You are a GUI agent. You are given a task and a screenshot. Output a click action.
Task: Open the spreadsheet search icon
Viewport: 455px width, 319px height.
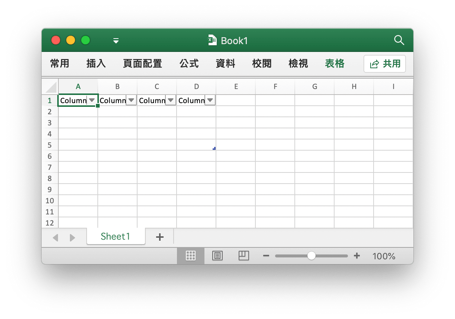click(x=399, y=40)
